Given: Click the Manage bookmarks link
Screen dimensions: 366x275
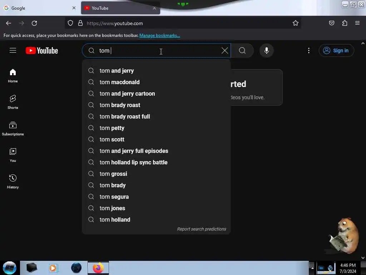Looking at the screenshot, I should pyautogui.click(x=160, y=35).
